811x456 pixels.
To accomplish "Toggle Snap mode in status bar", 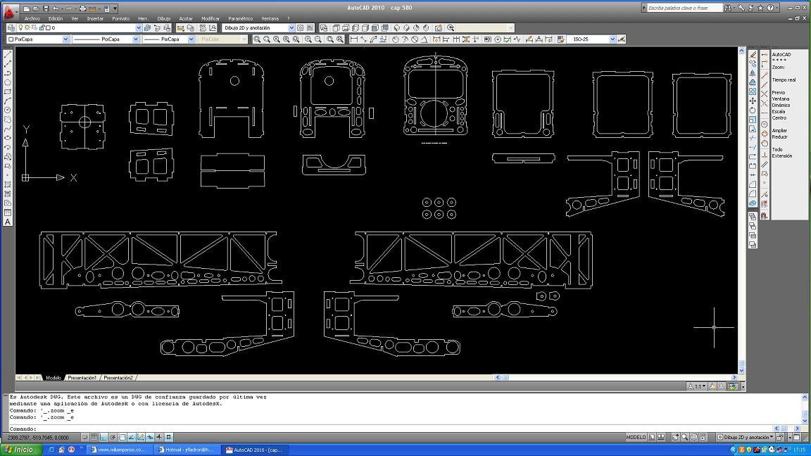I will click(x=84, y=437).
